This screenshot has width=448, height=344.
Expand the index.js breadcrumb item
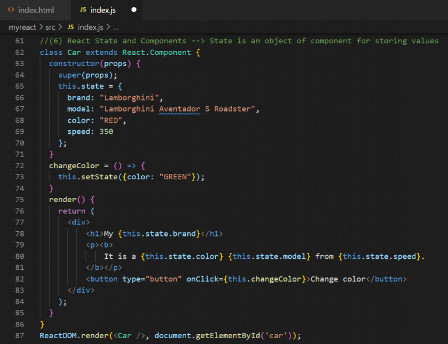pos(90,27)
